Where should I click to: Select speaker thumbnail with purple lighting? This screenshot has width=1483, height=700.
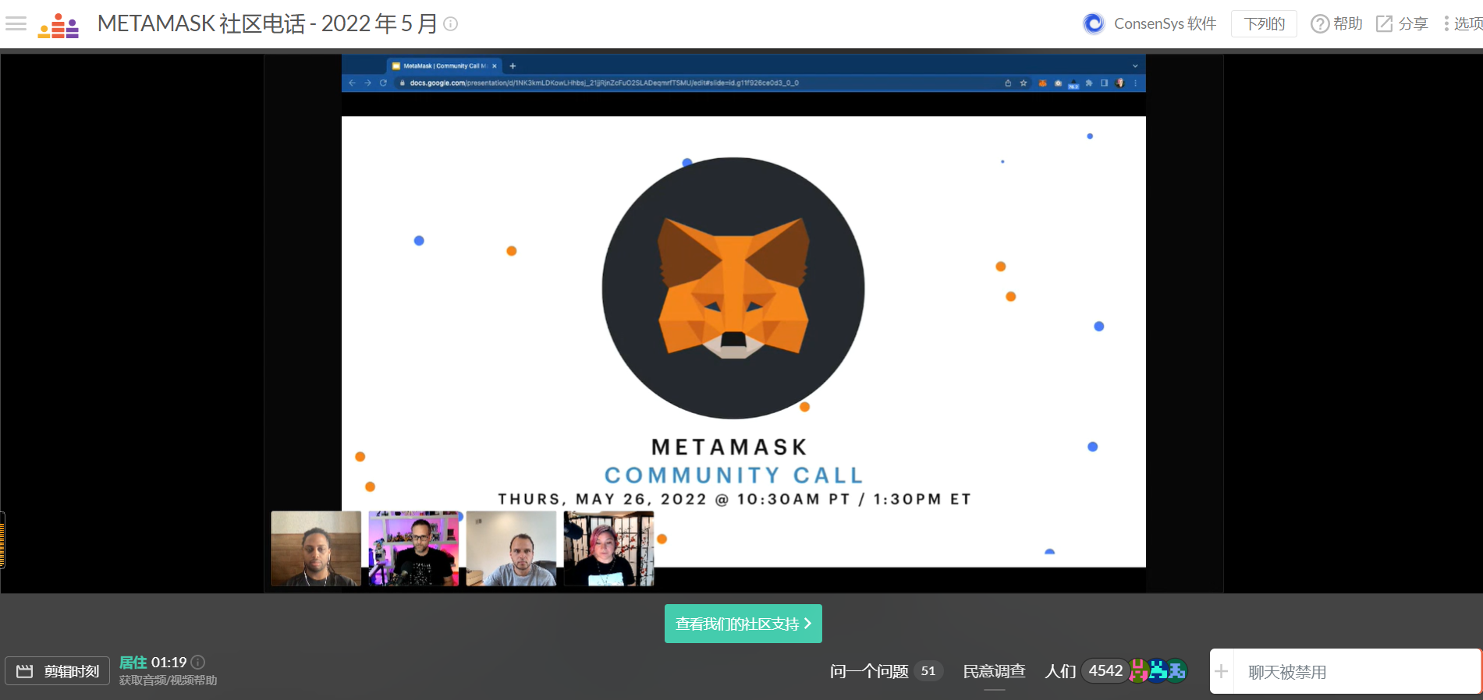(x=413, y=548)
